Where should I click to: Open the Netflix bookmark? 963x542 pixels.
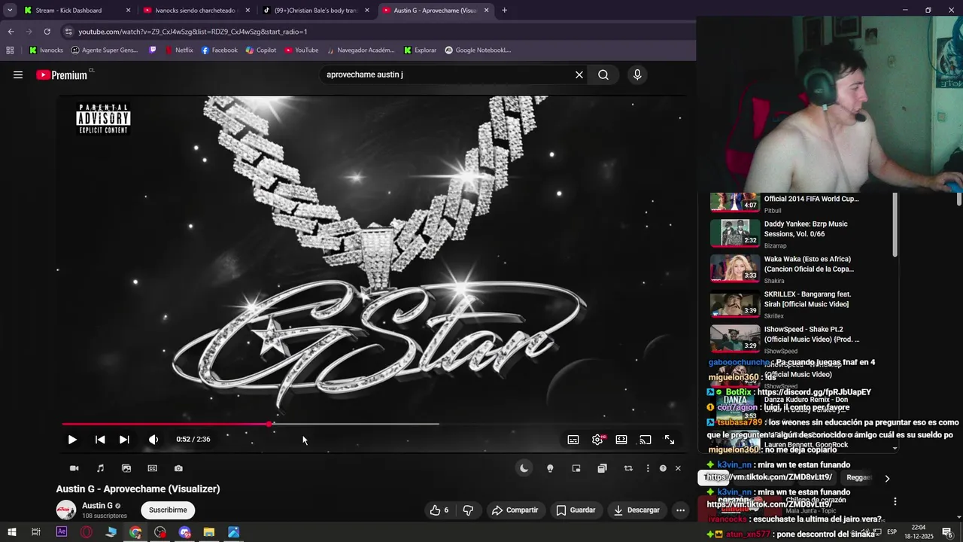point(178,50)
